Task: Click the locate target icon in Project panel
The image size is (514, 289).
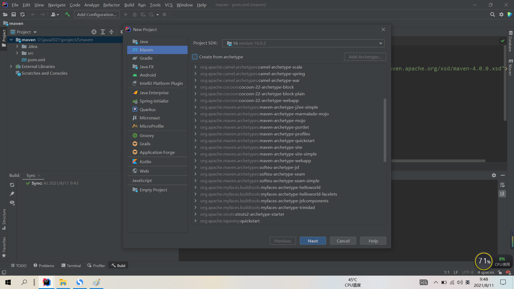Action: 94,32
